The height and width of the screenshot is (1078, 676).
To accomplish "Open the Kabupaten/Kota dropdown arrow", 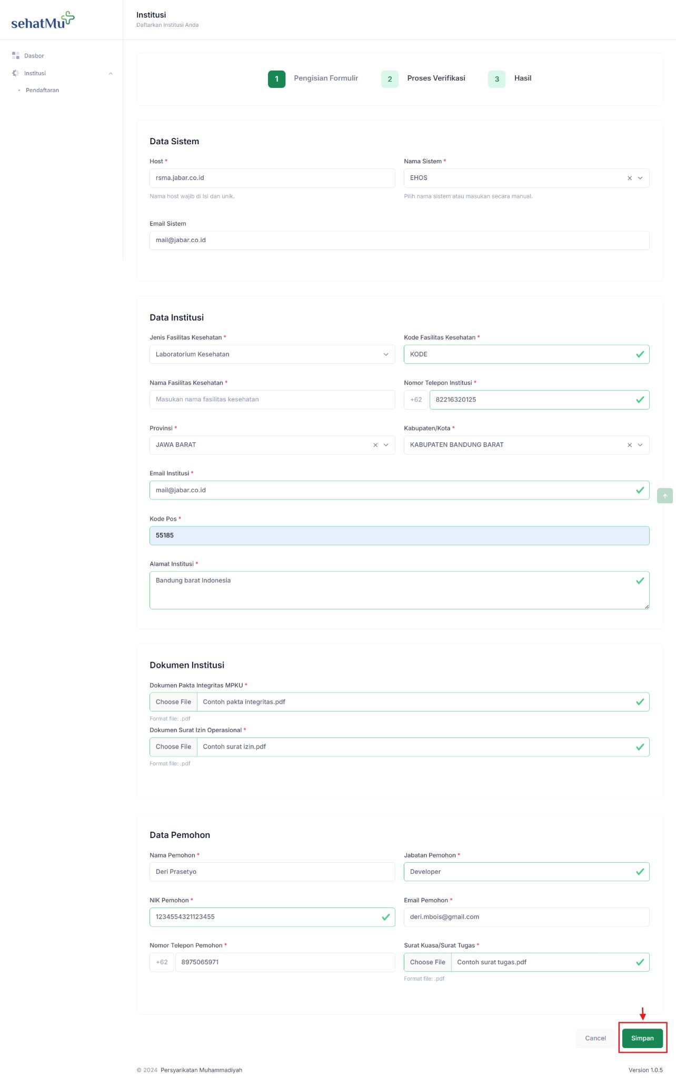I will point(641,445).
